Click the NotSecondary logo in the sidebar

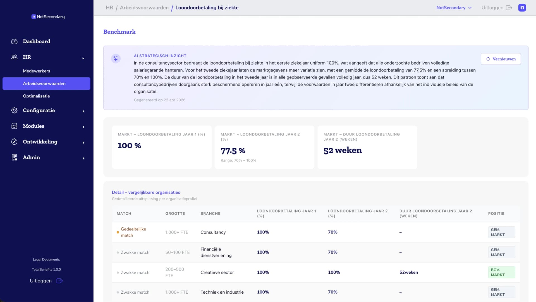[48, 17]
